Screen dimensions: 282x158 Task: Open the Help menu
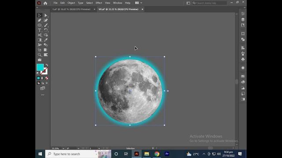(127, 3)
